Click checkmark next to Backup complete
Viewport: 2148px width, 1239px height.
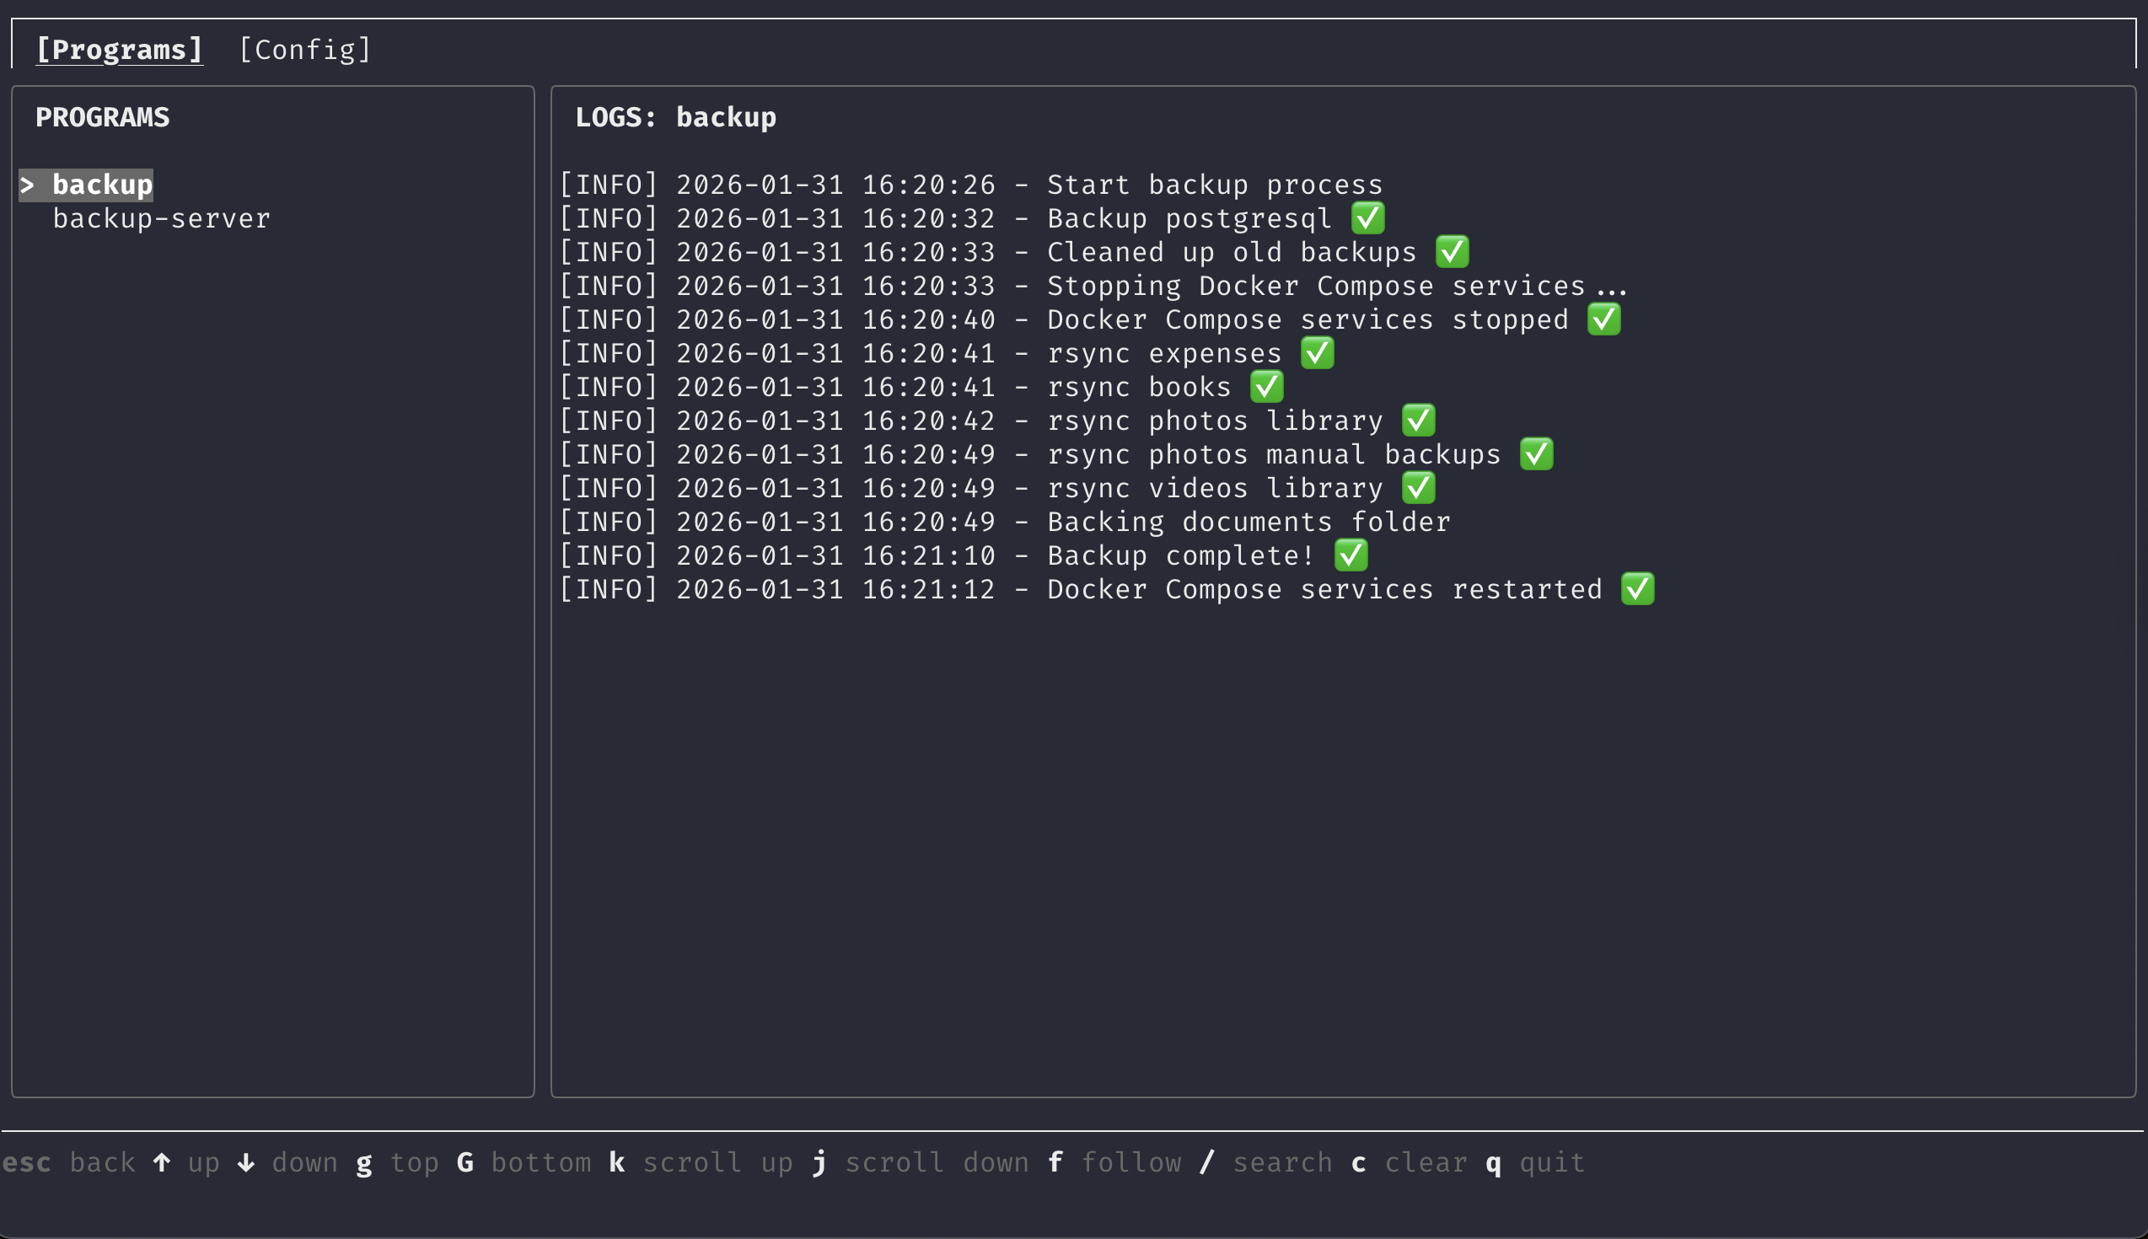coord(1351,555)
